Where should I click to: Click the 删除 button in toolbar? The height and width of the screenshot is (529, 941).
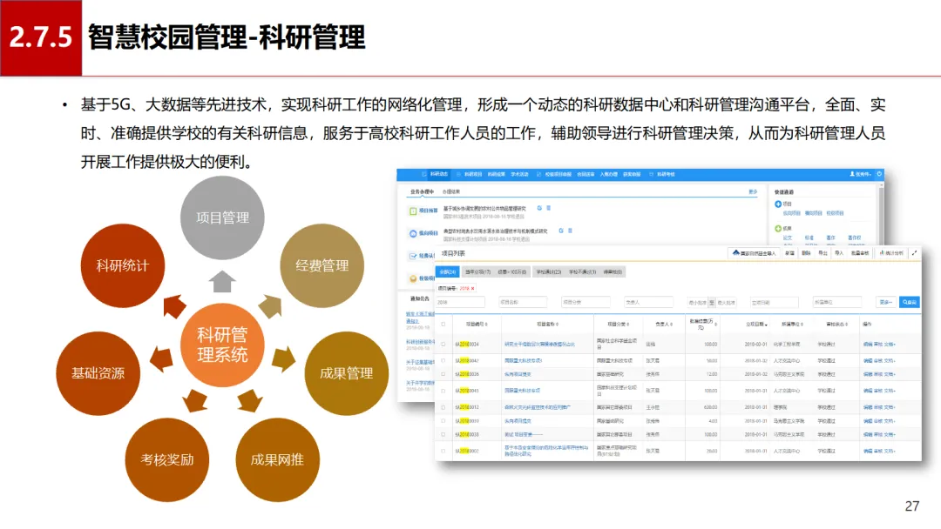(806, 253)
